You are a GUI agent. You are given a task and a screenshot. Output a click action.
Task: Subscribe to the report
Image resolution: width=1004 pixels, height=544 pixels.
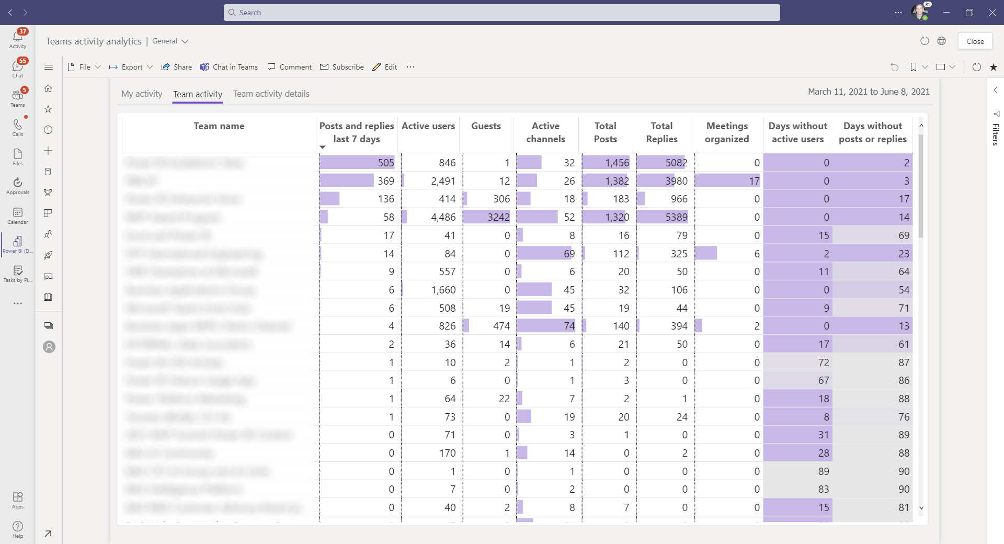(341, 67)
